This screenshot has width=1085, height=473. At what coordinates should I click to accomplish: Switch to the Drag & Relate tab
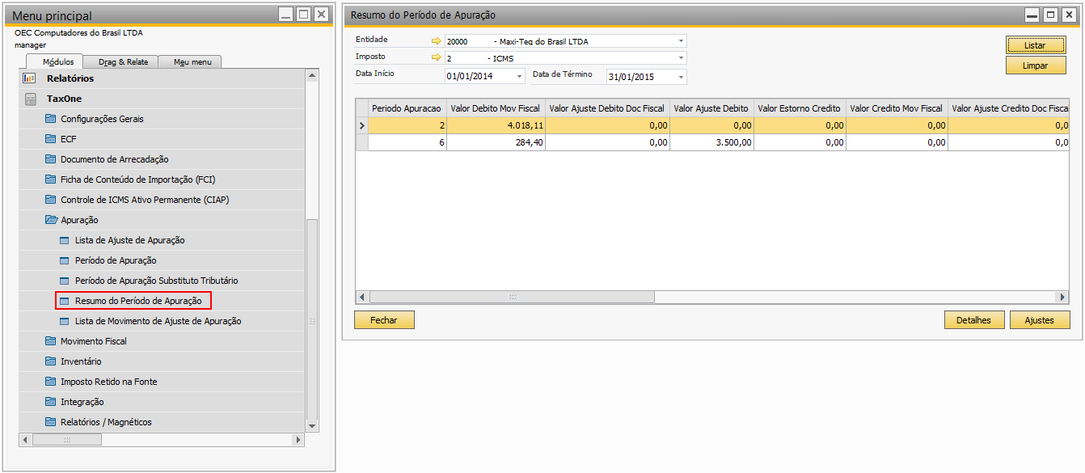click(123, 61)
